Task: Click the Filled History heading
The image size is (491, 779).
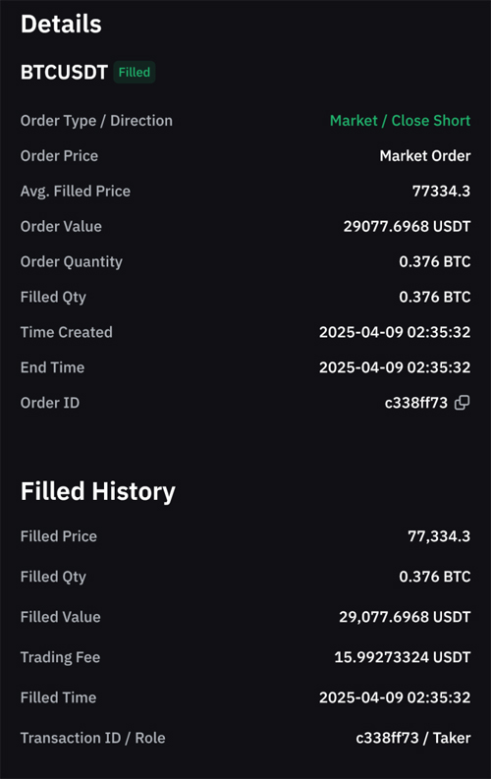Action: (x=98, y=491)
